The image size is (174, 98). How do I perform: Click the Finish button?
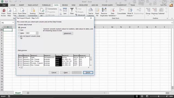(88, 73)
